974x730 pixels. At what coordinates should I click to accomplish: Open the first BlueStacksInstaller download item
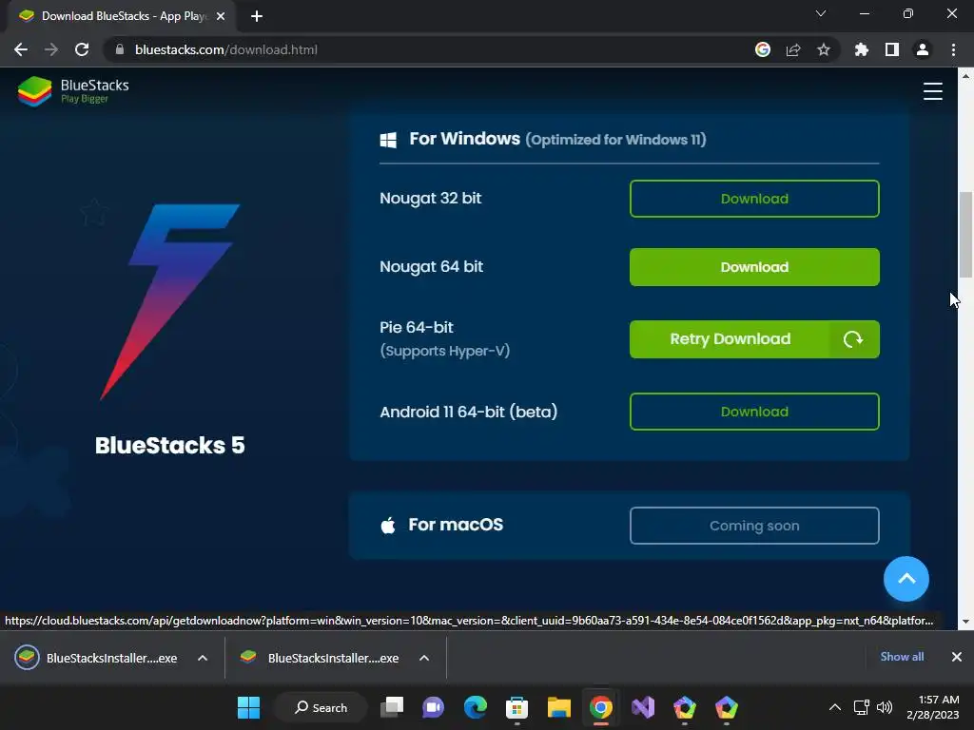(x=97, y=658)
